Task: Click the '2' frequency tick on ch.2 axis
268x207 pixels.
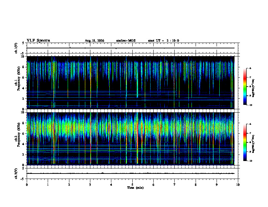Action: pyautogui.click(x=23, y=155)
